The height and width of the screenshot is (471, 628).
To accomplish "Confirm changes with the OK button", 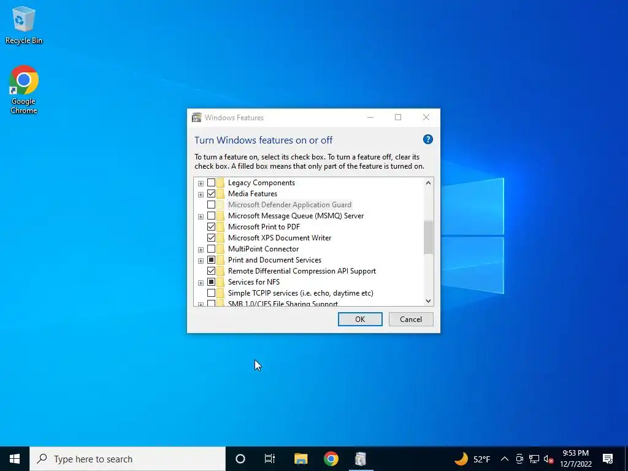I will 360,319.
